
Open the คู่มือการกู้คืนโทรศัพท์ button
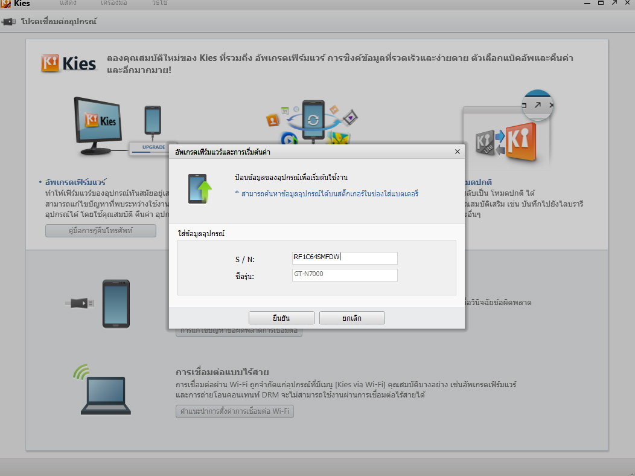tap(100, 231)
